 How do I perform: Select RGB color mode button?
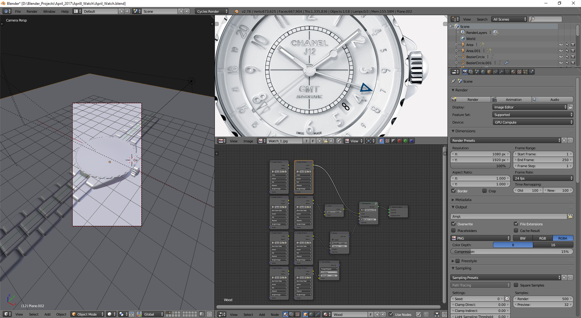(543, 238)
